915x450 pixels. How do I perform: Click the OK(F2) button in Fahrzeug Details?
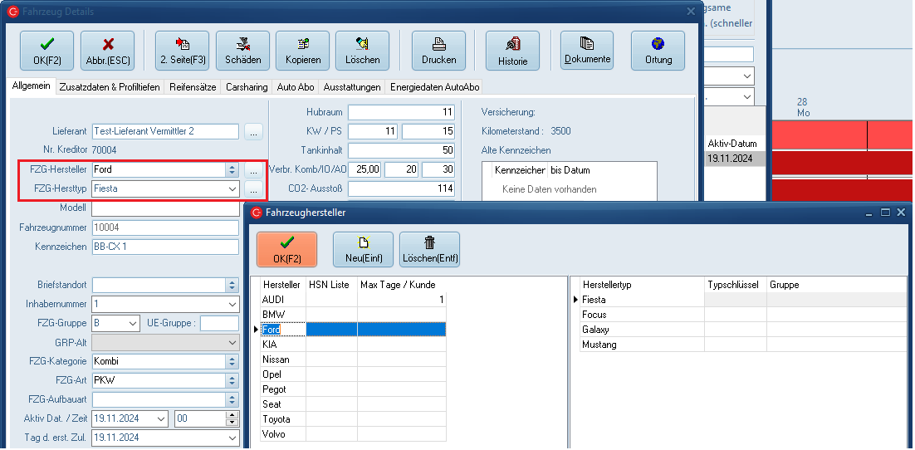pyautogui.click(x=46, y=51)
